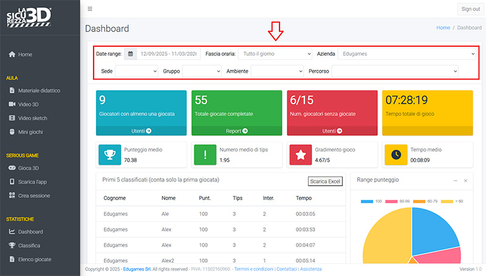486x276 pixels.
Task: Click the Gradimento gioco star tile
Action: point(300,155)
